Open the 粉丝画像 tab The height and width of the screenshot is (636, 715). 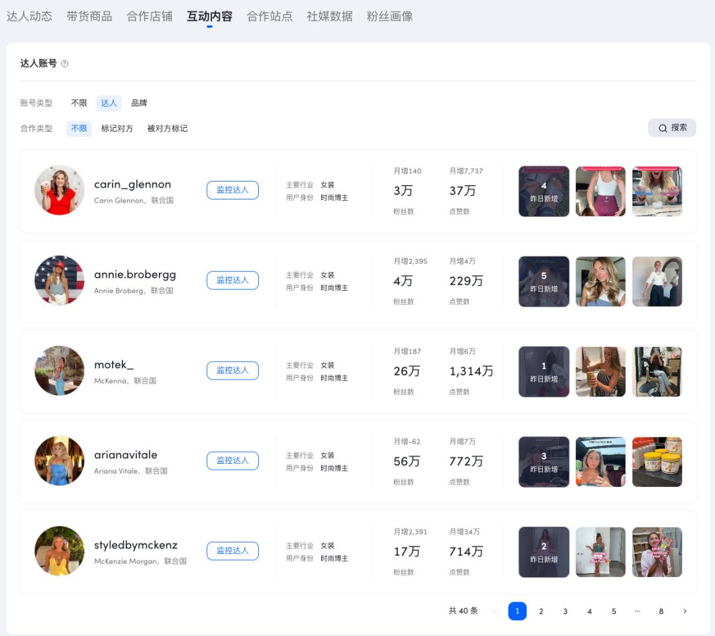tap(390, 17)
